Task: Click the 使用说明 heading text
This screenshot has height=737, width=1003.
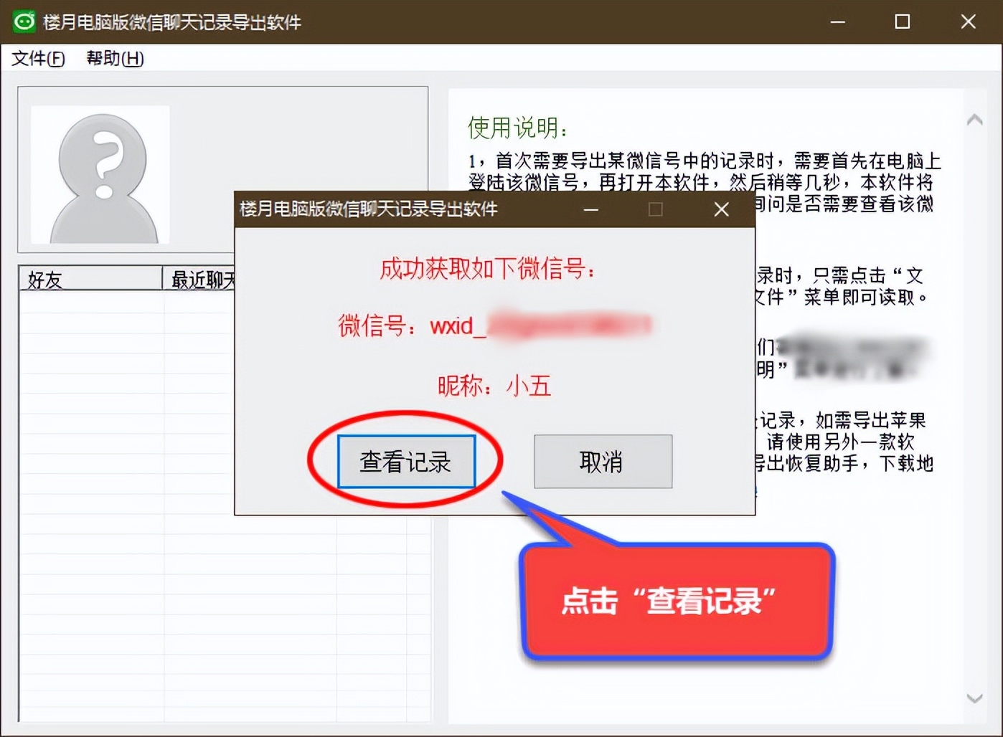Action: click(x=513, y=129)
